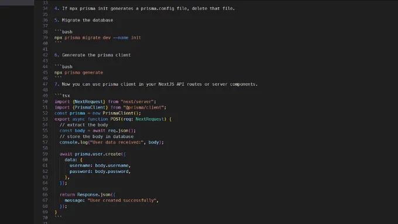Click 'const body = await req.json();' line
The height and width of the screenshot is (224, 398).
[98, 131]
